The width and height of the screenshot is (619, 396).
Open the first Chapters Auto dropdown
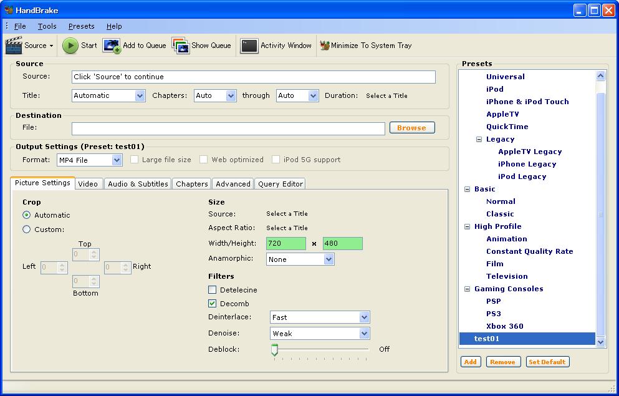point(215,95)
